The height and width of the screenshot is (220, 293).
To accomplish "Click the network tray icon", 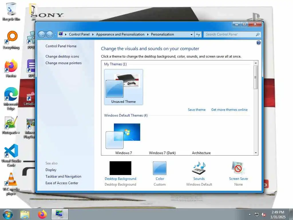I will click(257, 215).
